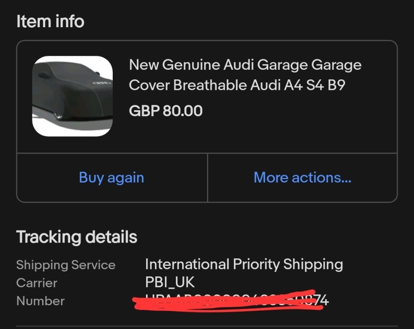Click the visible 874 tracking digits
Screen dimensions: 414x329
[323, 300]
